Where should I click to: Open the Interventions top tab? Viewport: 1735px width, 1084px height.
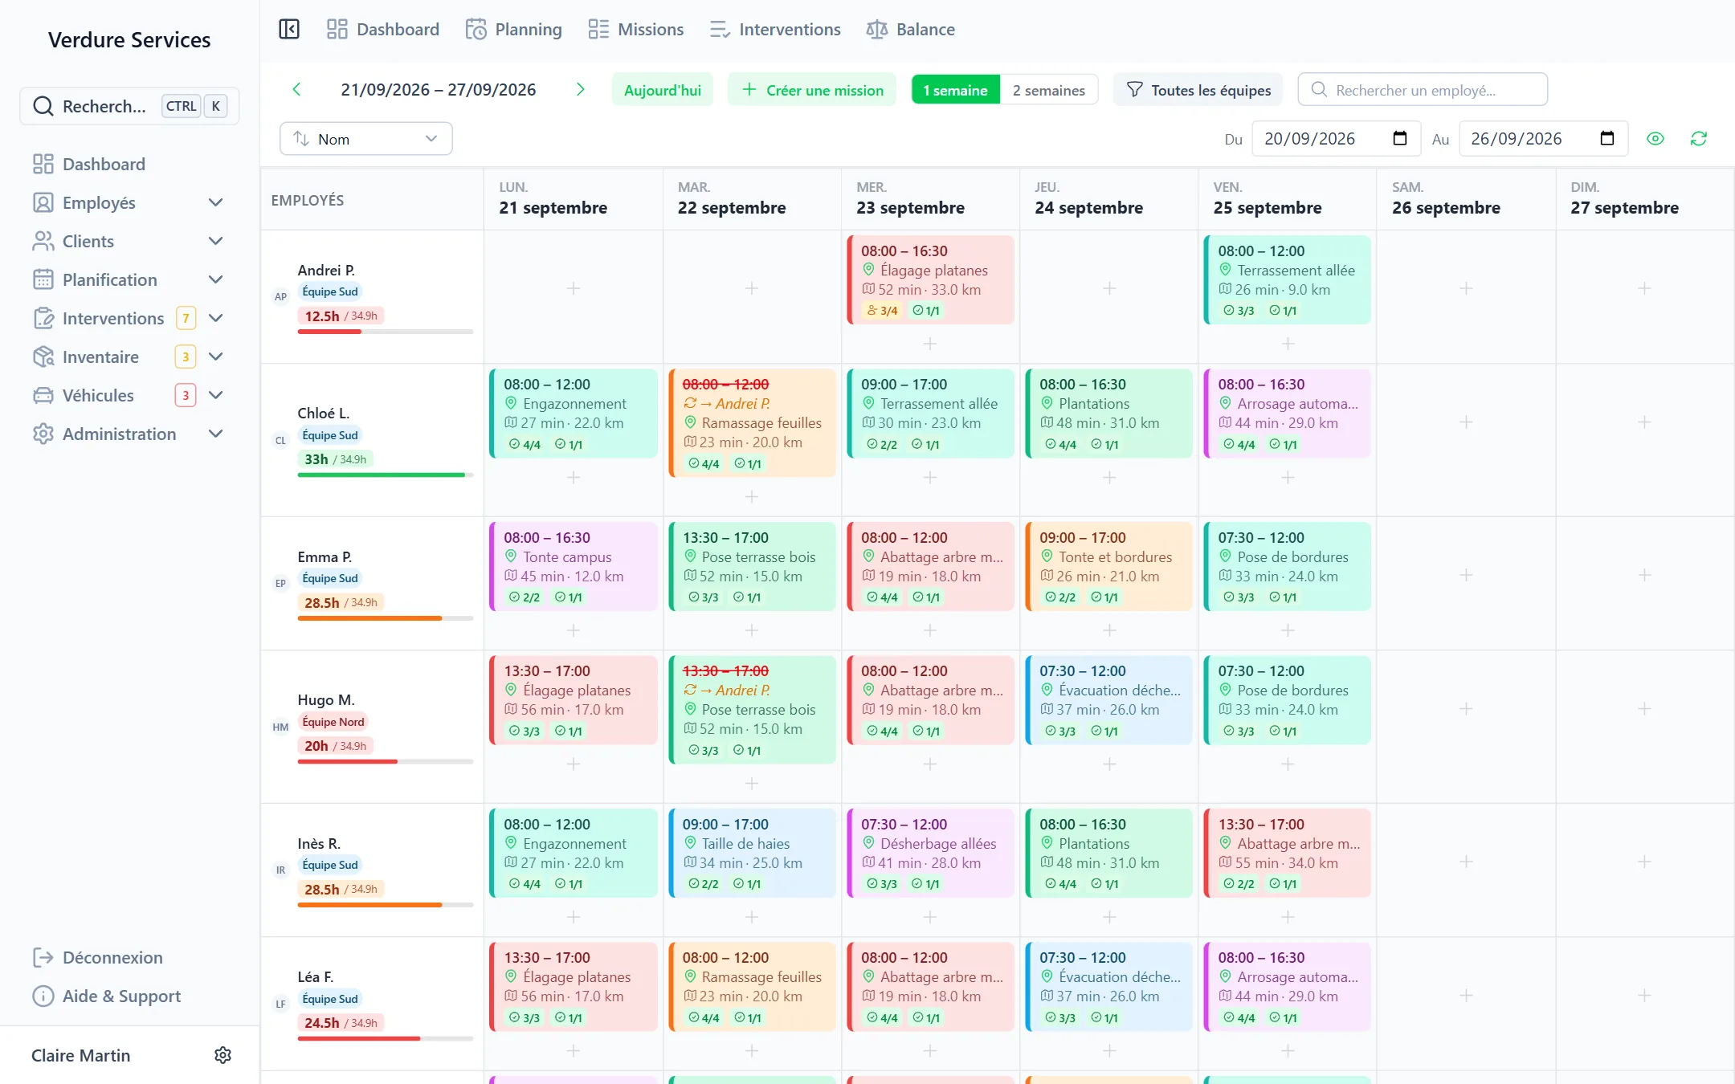[x=775, y=30]
